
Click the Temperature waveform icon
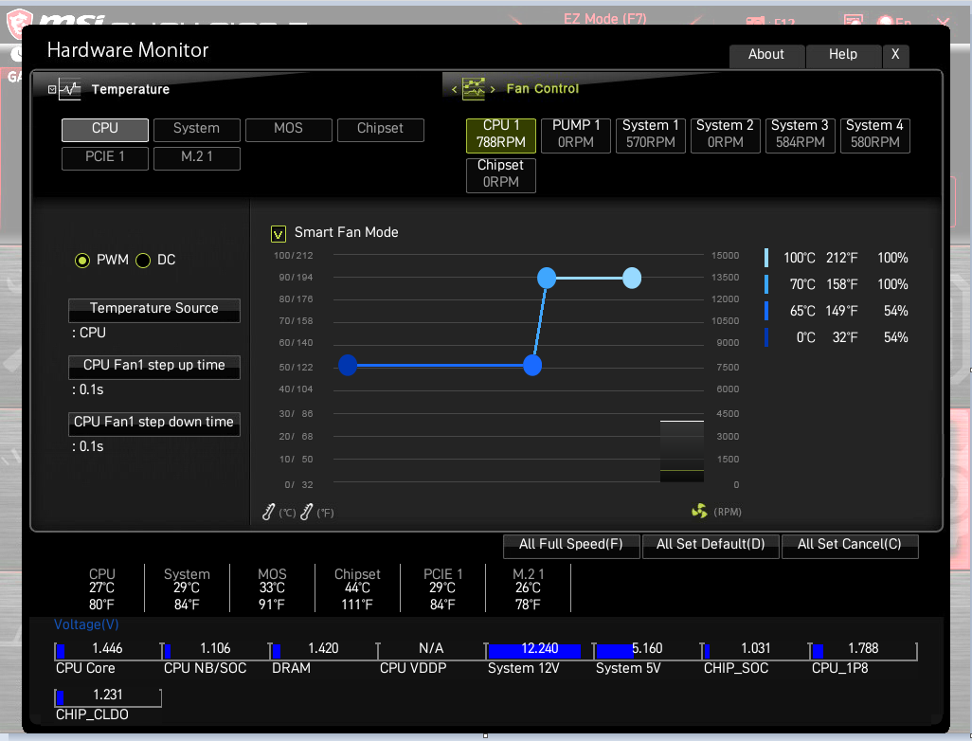click(70, 89)
